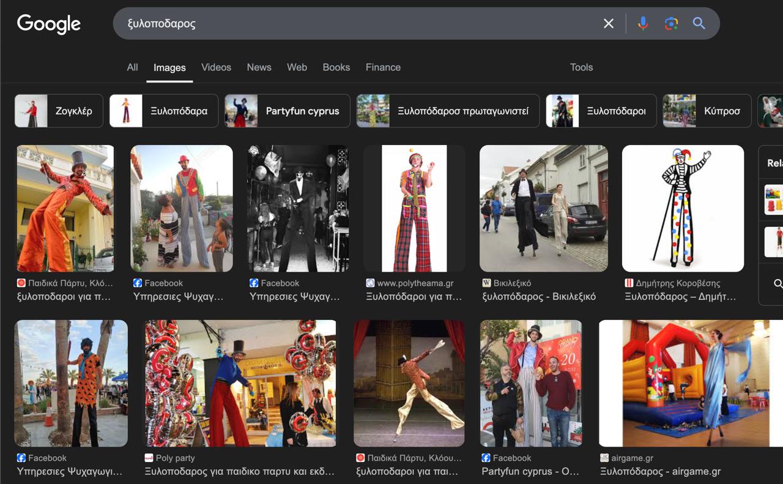
Task: Click inside the search input field
Action: point(355,23)
